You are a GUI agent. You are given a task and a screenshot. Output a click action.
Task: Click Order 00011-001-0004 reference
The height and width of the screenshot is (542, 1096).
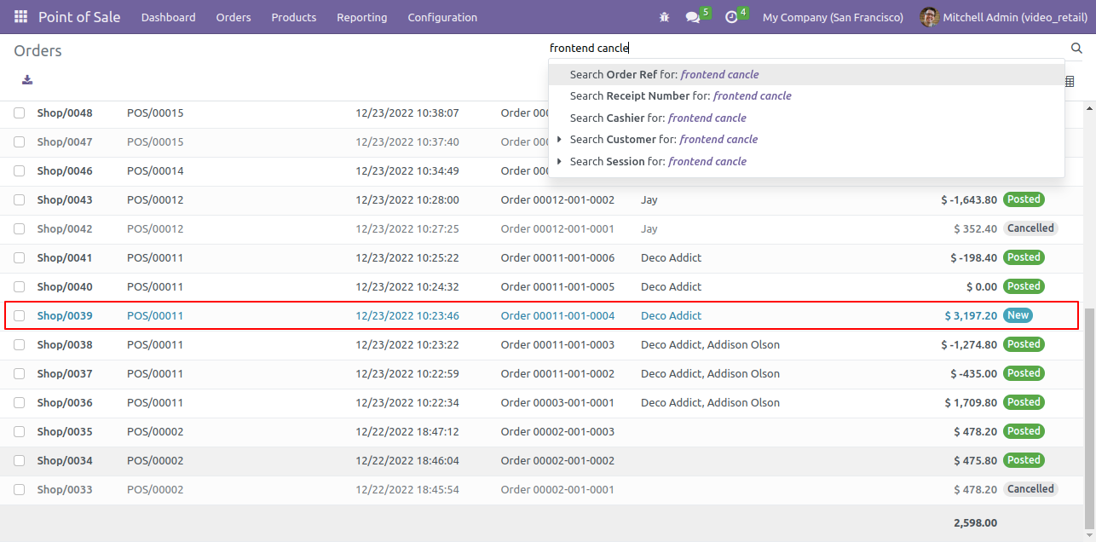point(557,316)
